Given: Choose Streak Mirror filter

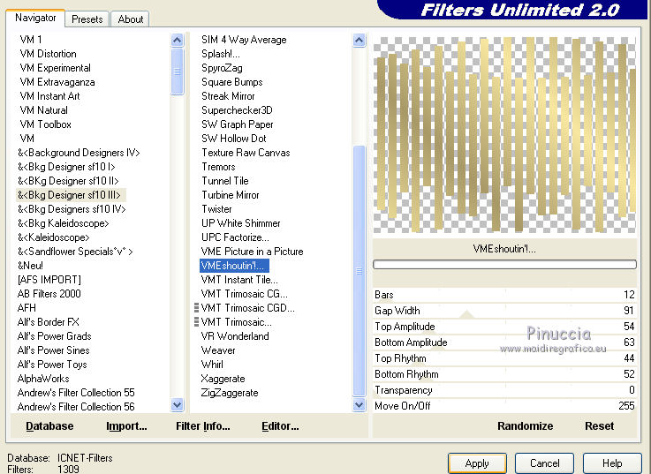Looking at the screenshot, I should (228, 96).
